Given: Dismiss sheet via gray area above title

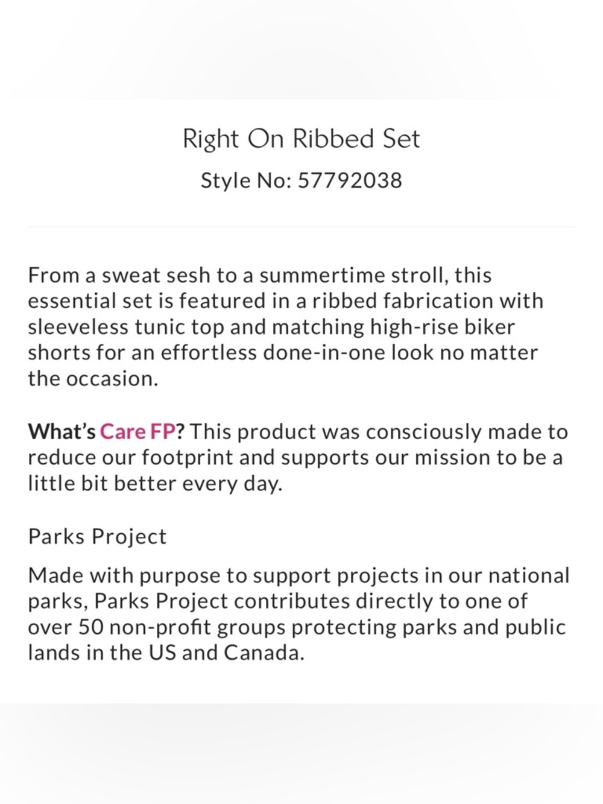Looking at the screenshot, I should [301, 48].
